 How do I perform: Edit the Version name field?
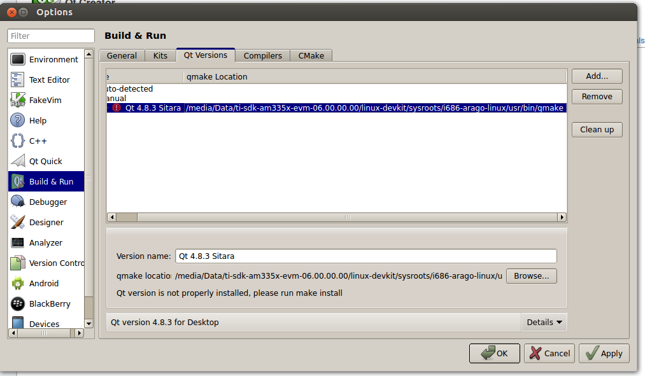click(x=366, y=256)
